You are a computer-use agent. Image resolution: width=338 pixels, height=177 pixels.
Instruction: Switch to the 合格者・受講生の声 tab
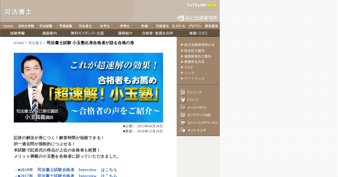click(157, 33)
